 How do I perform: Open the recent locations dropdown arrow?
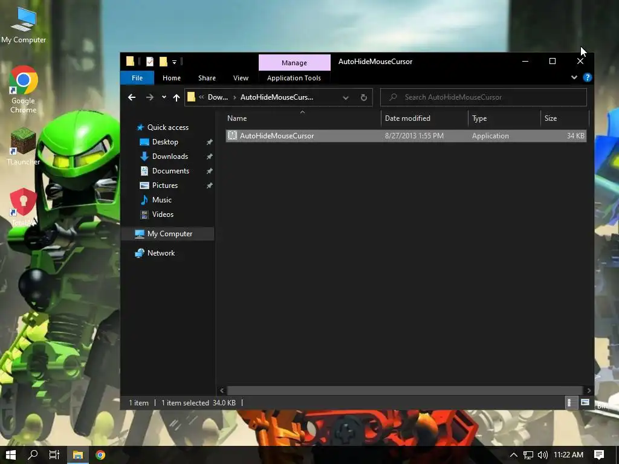click(x=164, y=97)
